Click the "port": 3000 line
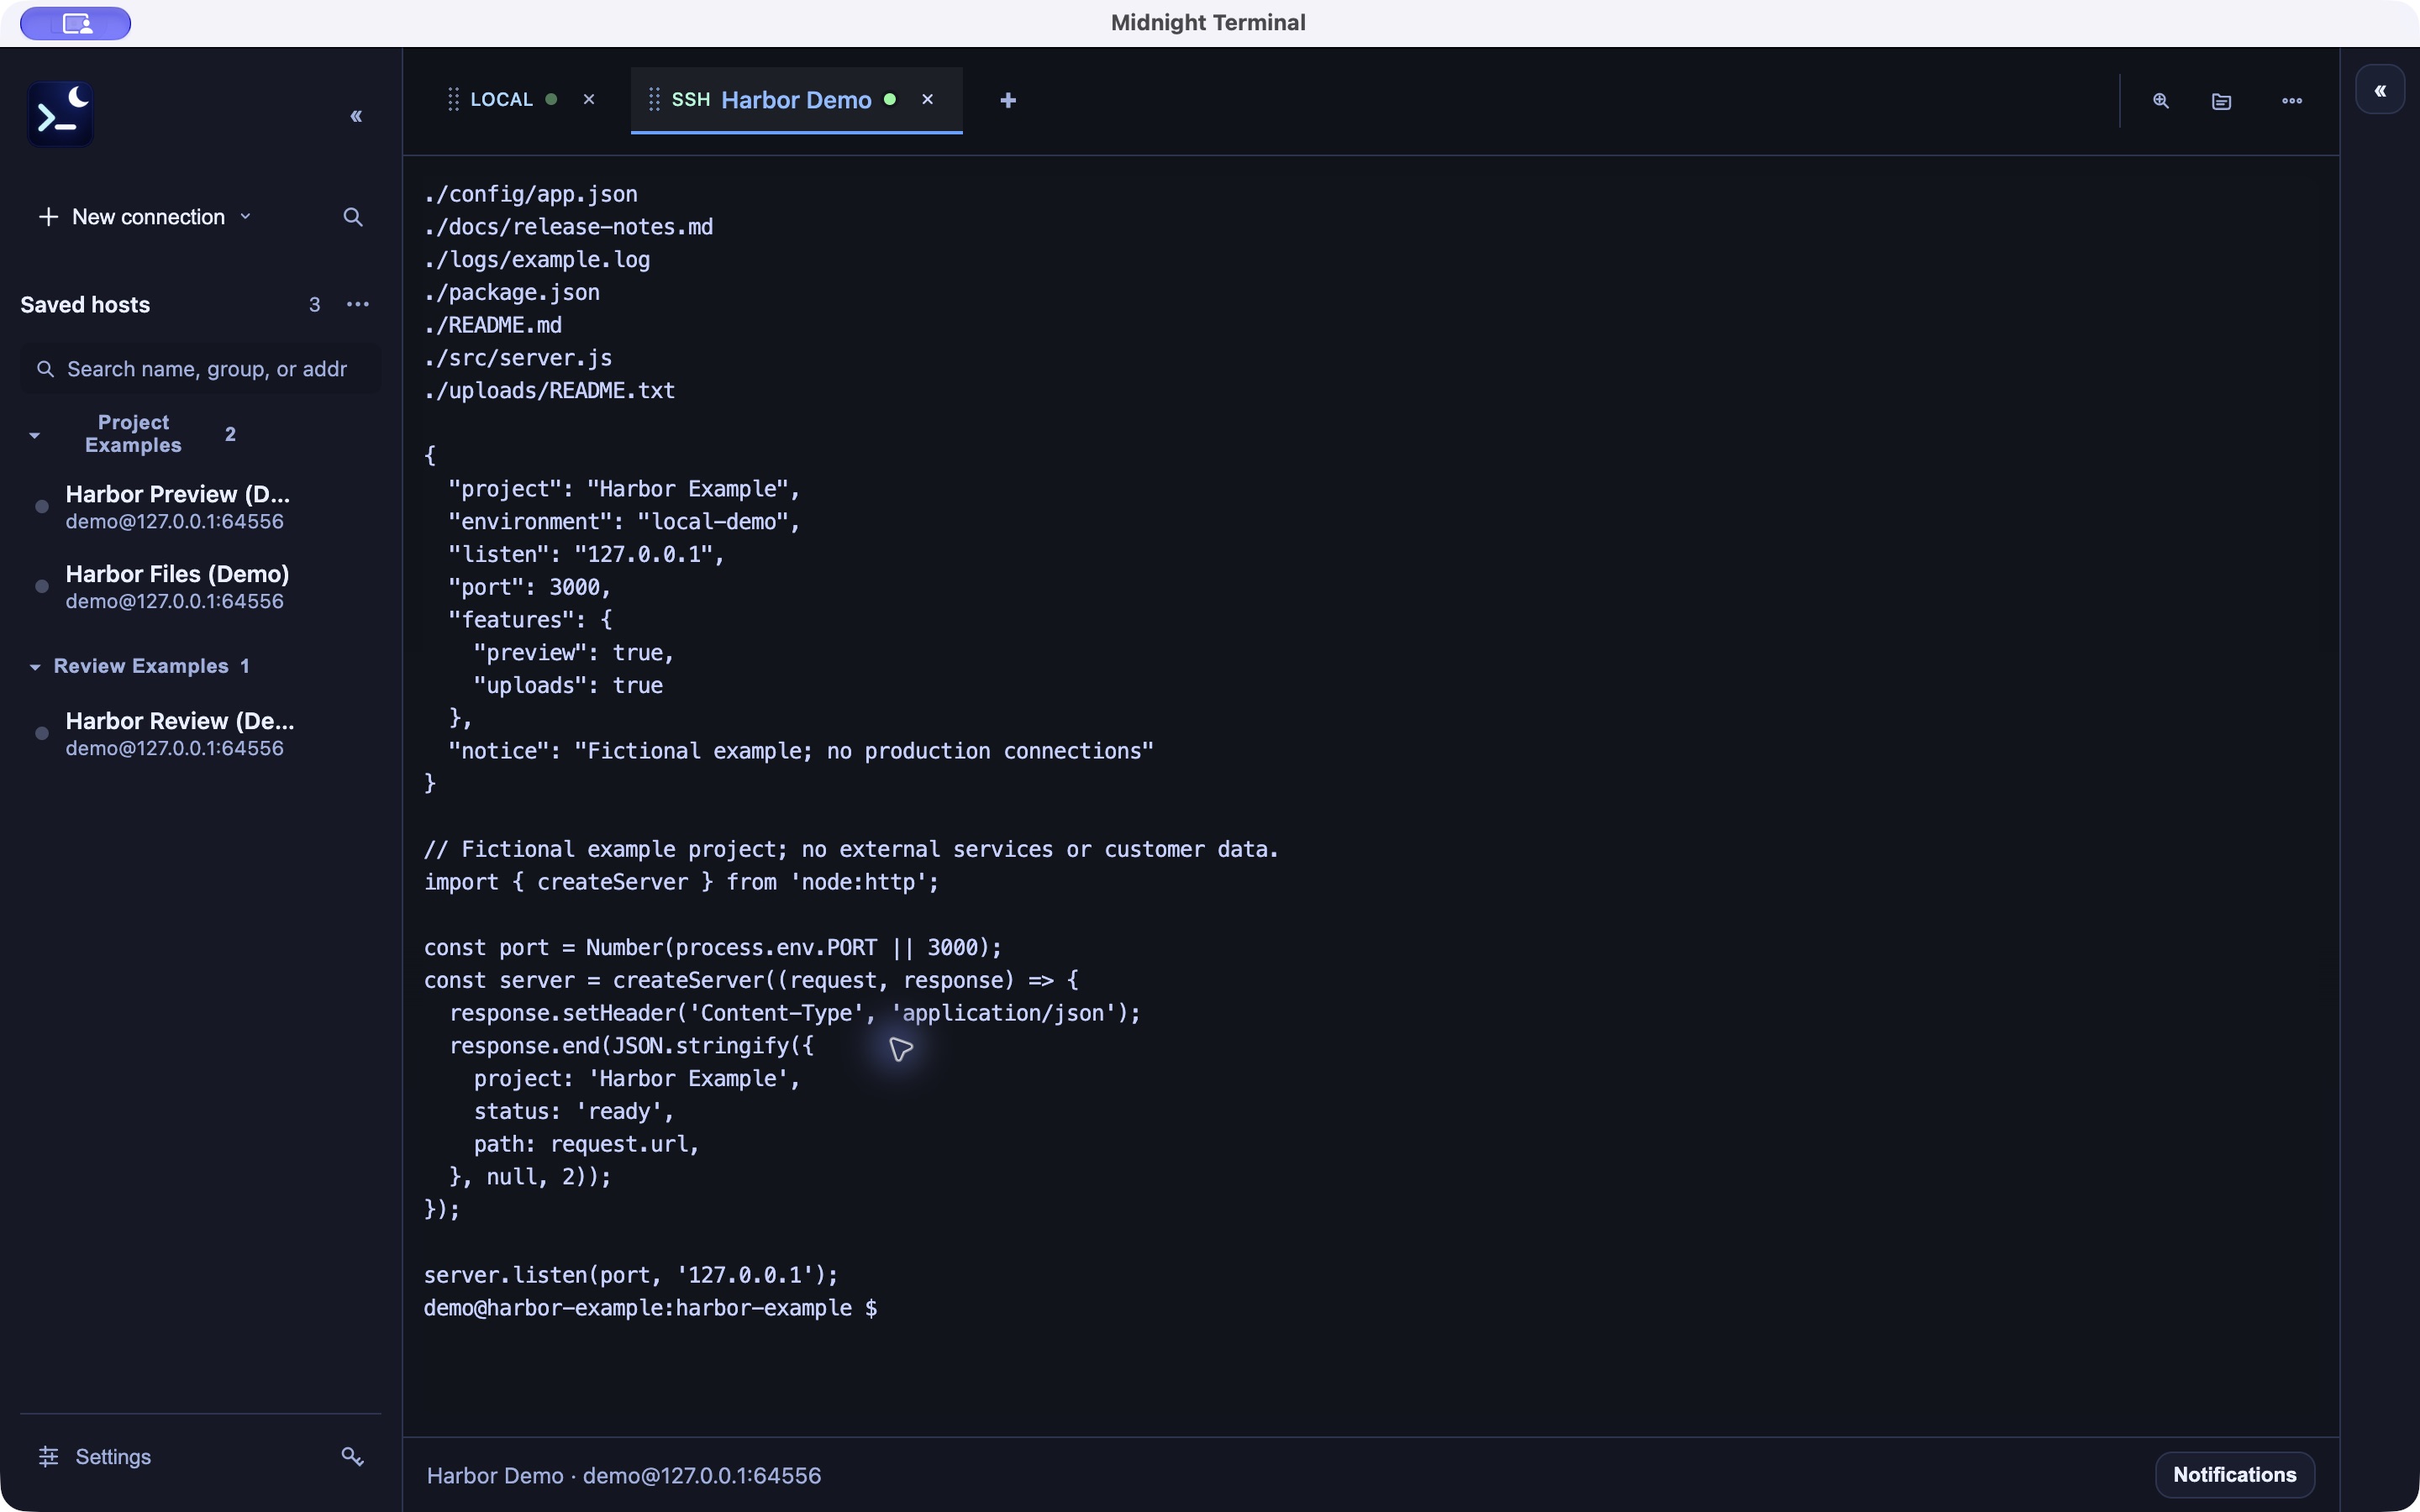The image size is (2420, 1512). pos(530,586)
